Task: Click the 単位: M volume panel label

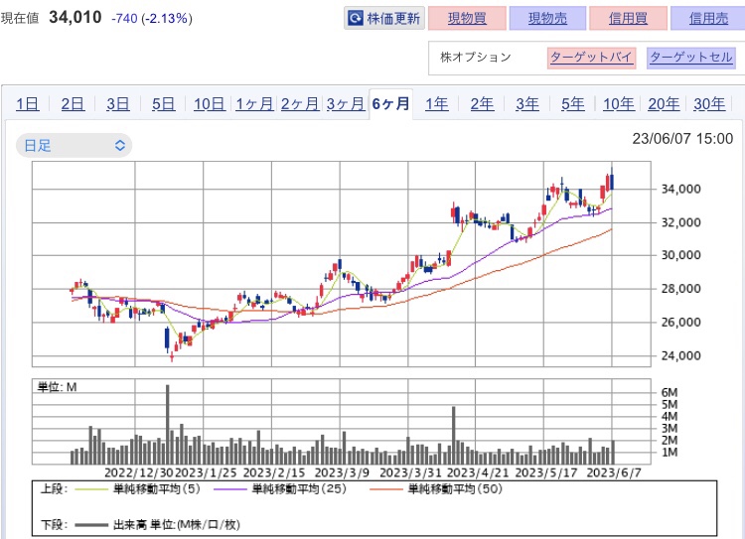Action: click(57, 387)
